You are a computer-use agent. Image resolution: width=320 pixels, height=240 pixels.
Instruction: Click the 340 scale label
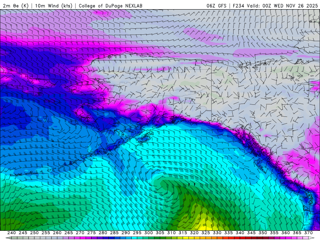coord(240,233)
